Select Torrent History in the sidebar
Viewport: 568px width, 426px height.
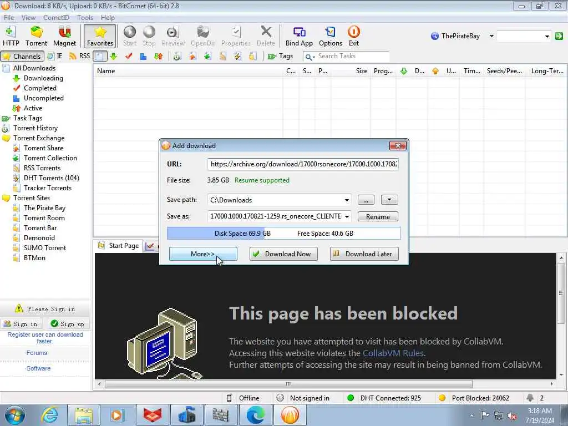35,128
